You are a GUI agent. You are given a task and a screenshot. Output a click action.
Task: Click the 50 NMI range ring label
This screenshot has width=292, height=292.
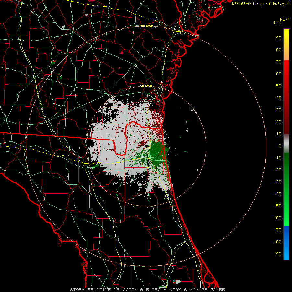point(146,86)
